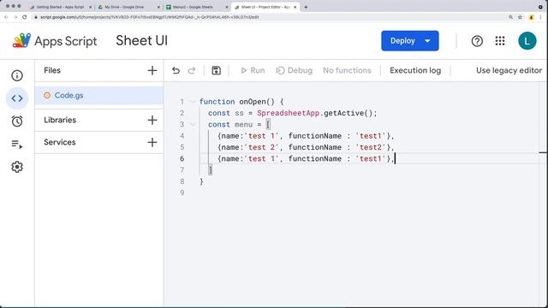Undo the last edit

[176, 70]
